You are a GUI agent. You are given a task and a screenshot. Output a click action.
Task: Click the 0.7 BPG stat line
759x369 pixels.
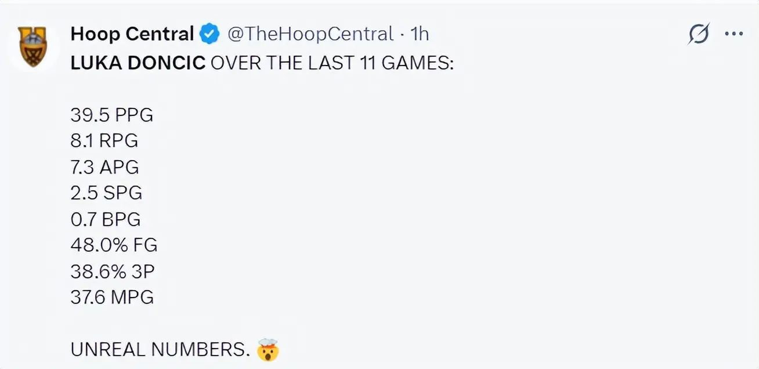[106, 219]
